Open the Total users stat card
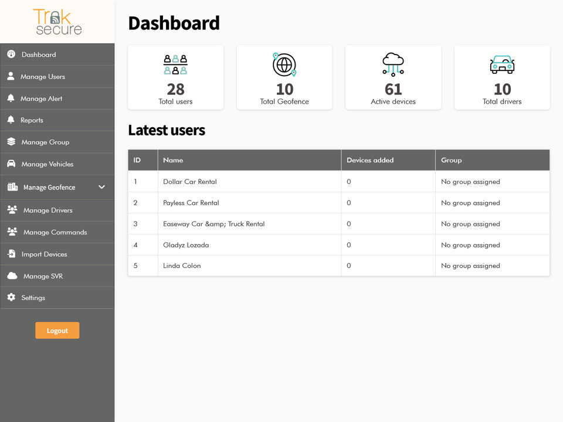 175,77
